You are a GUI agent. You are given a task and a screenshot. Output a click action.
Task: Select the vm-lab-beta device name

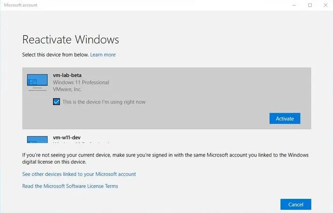click(x=67, y=75)
